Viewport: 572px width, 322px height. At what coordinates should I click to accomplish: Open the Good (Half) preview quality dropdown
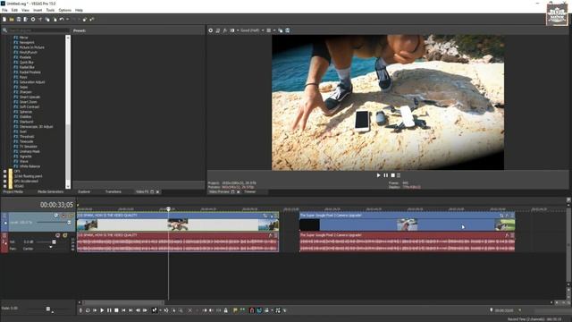click(x=252, y=30)
